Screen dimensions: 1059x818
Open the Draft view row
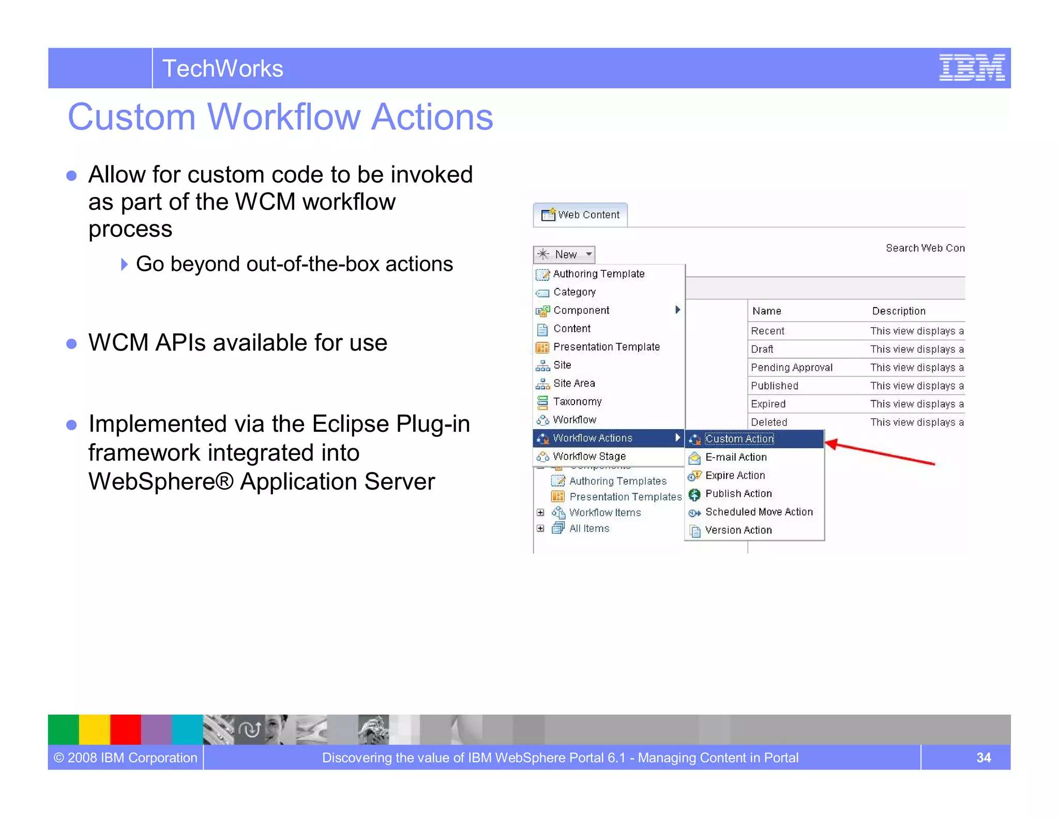[x=857, y=350]
